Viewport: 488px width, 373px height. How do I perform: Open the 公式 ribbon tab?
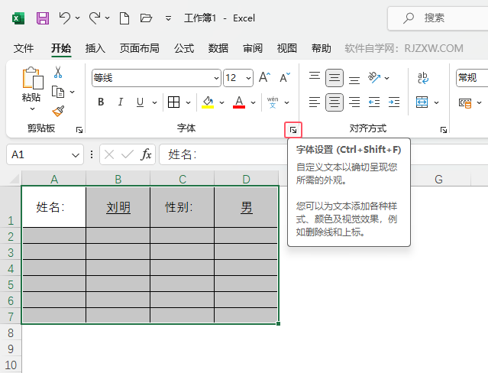[184, 48]
